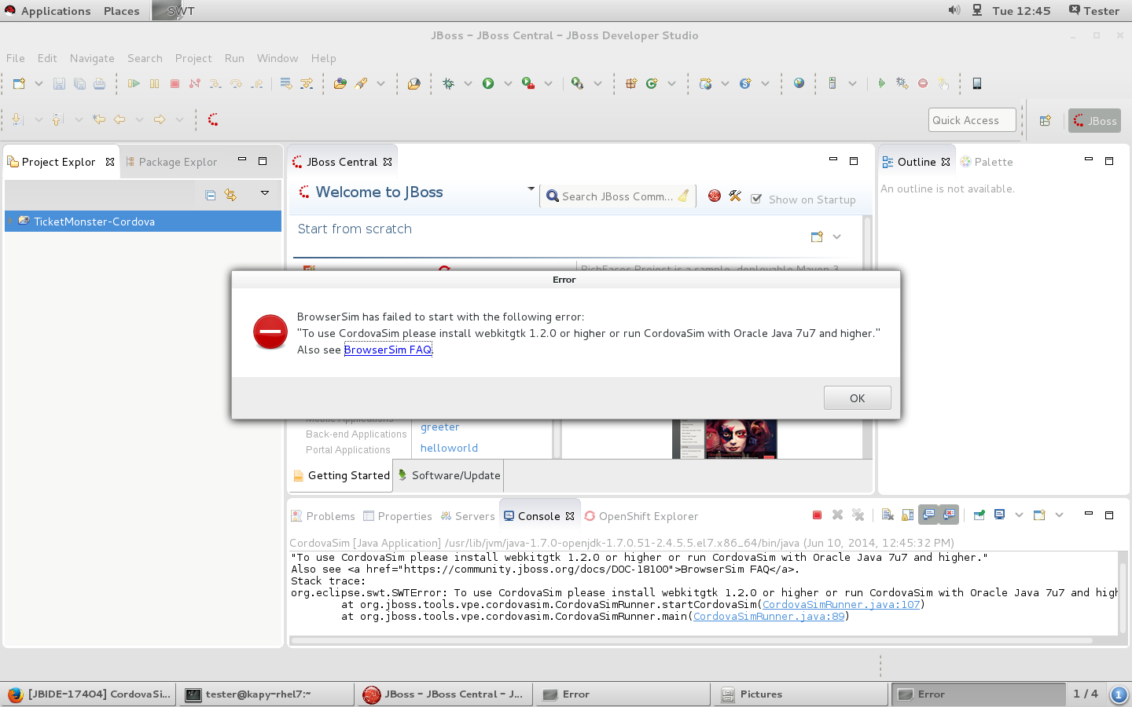Click the Quick Access search field
This screenshot has width=1132, height=707.
pyautogui.click(x=972, y=120)
